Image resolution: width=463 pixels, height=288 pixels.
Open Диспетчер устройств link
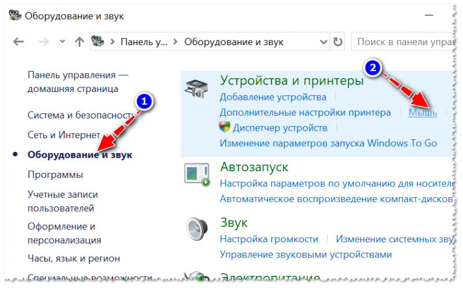(280, 128)
